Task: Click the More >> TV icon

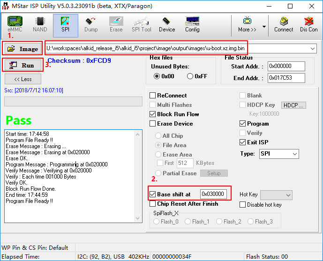Action: click(247, 24)
